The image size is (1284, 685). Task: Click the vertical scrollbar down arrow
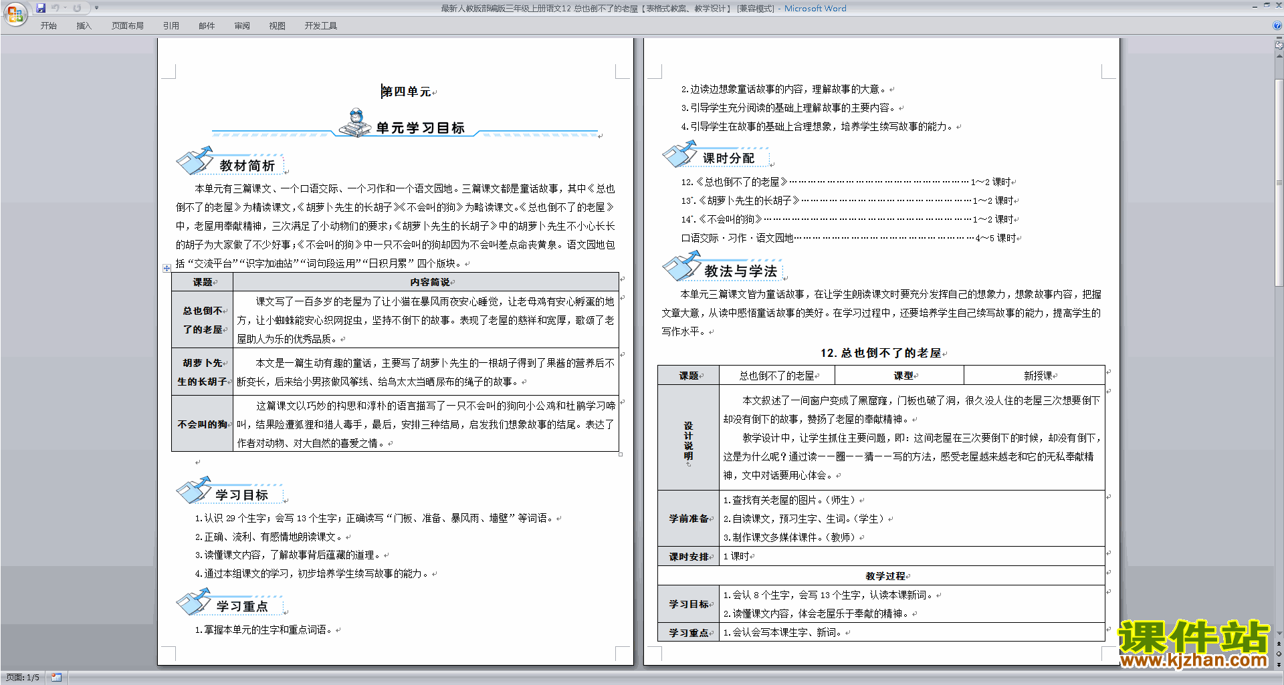coord(1279,634)
